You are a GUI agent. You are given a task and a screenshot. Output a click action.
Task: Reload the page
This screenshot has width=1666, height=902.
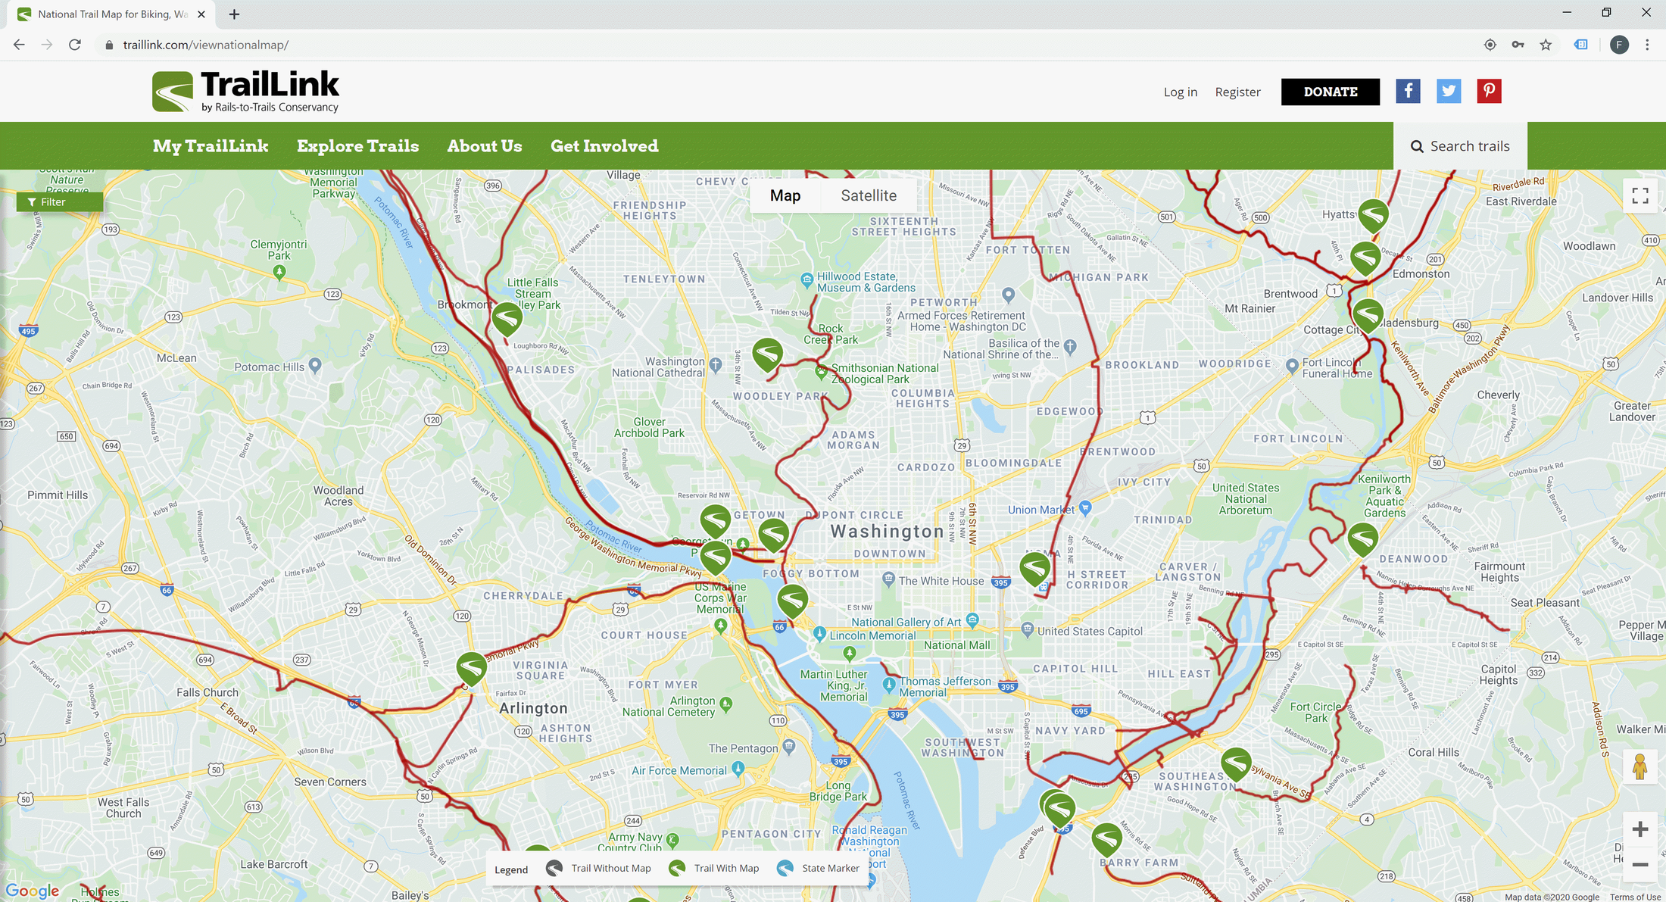(74, 45)
